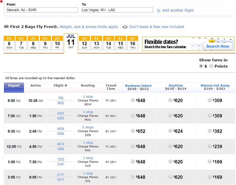
Task: Choose $620 Anytime fare for 3:55 PM flight
Action: point(170,177)
